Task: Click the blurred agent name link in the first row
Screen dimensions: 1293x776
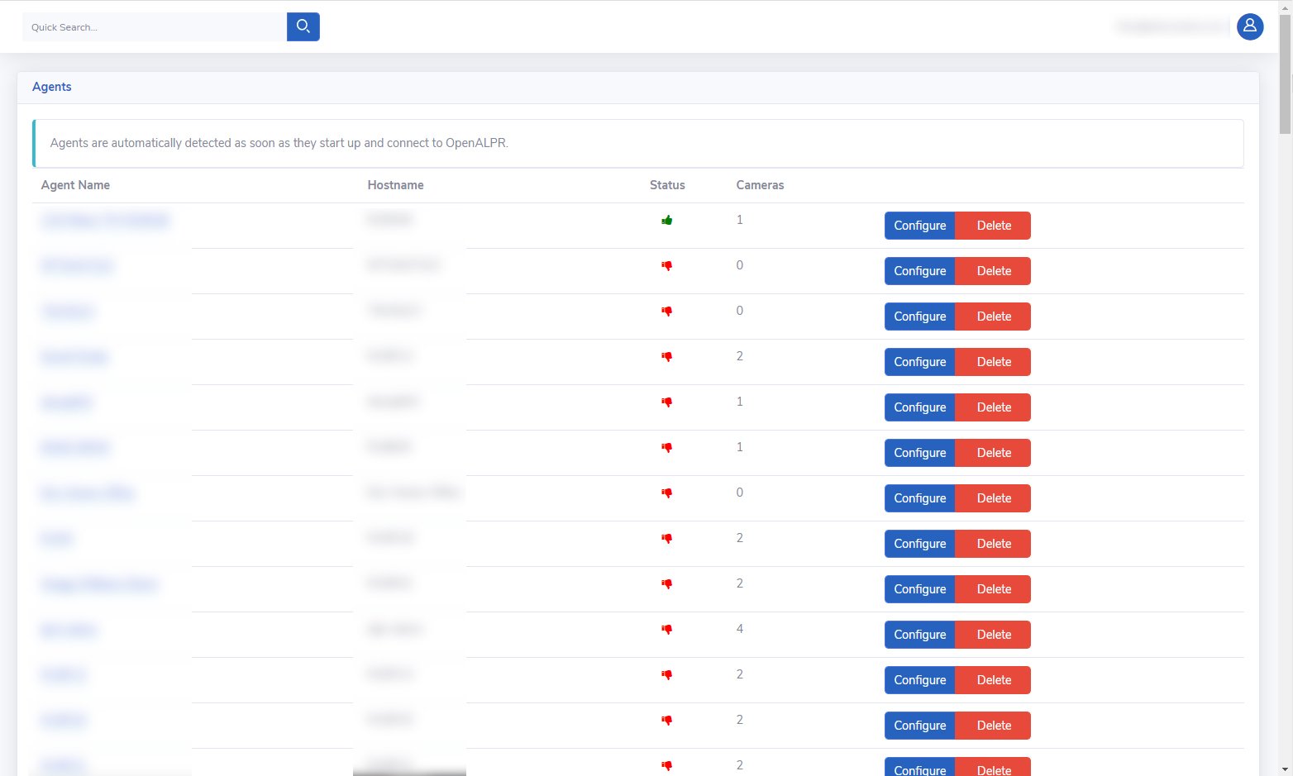Action: [x=105, y=221]
